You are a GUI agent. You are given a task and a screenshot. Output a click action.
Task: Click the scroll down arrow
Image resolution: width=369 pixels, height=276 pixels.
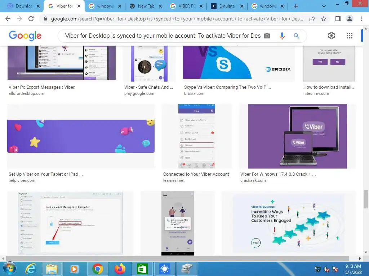(x=366, y=252)
